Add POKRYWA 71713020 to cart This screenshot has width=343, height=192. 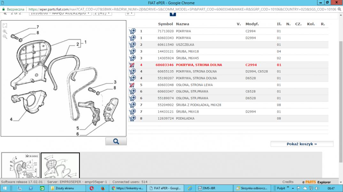click(x=132, y=31)
